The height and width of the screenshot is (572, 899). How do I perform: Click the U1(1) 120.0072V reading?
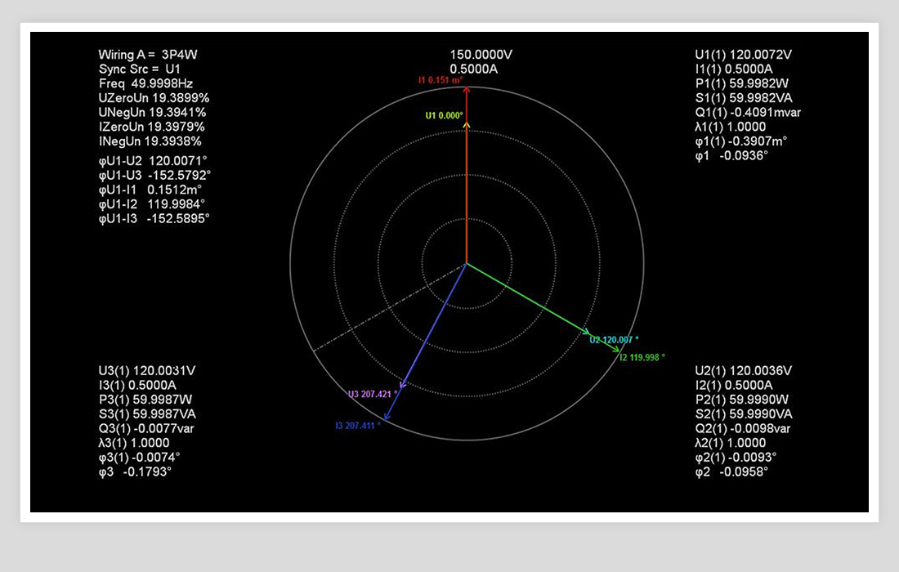click(743, 55)
